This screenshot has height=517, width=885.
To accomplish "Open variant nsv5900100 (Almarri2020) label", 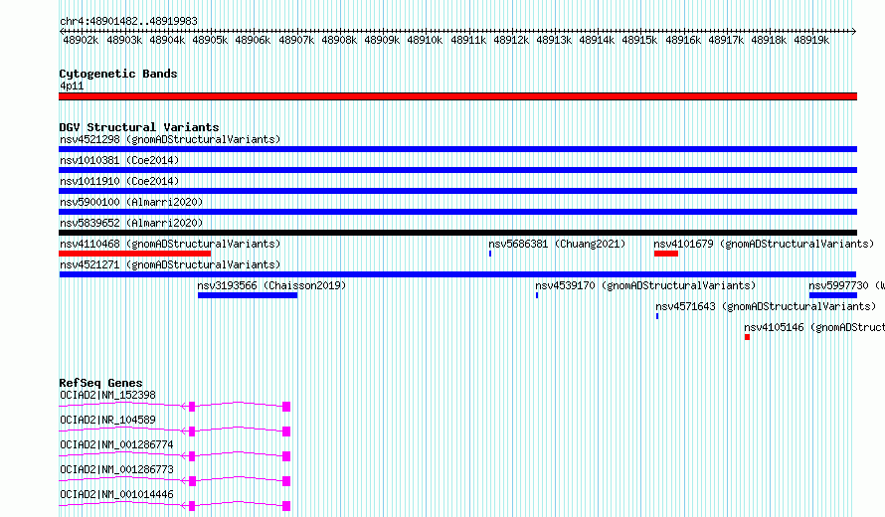I will pyautogui.click(x=131, y=202).
